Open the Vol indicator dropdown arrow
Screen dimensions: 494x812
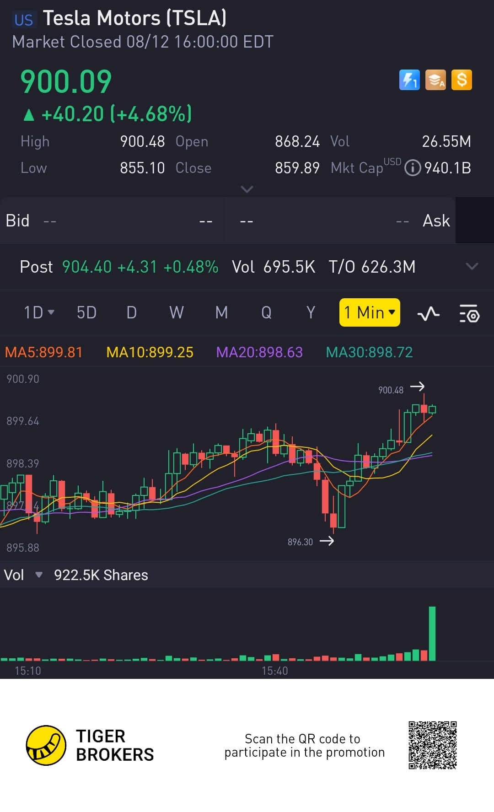click(39, 575)
